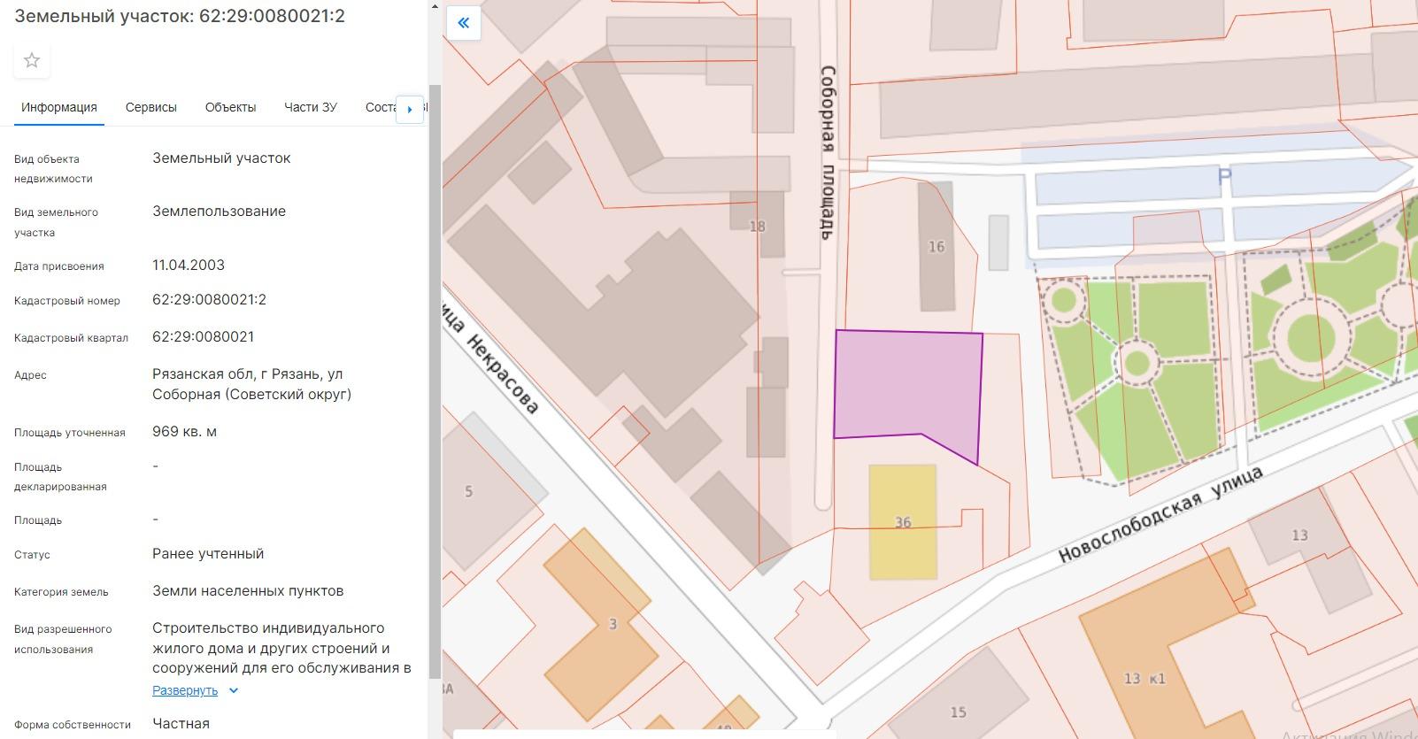This screenshot has width=1418, height=739.
Task: Show more tabs with right arrow
Action: [409, 109]
